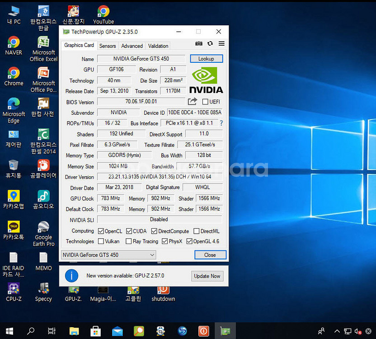Select the 카카오맵 desktop icon

[14, 200]
